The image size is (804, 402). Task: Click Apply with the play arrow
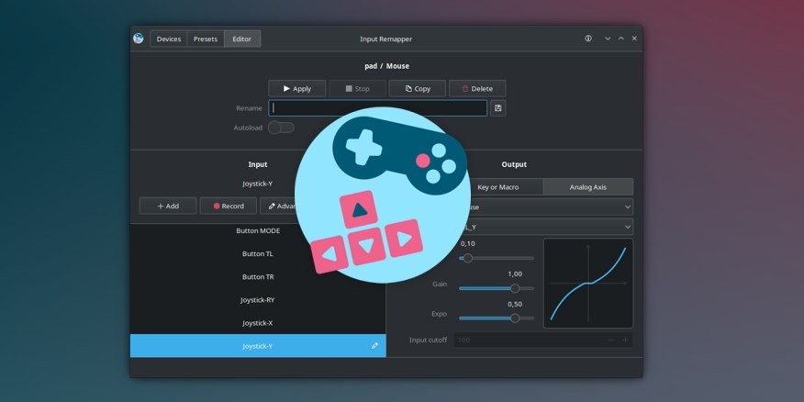pyautogui.click(x=297, y=89)
